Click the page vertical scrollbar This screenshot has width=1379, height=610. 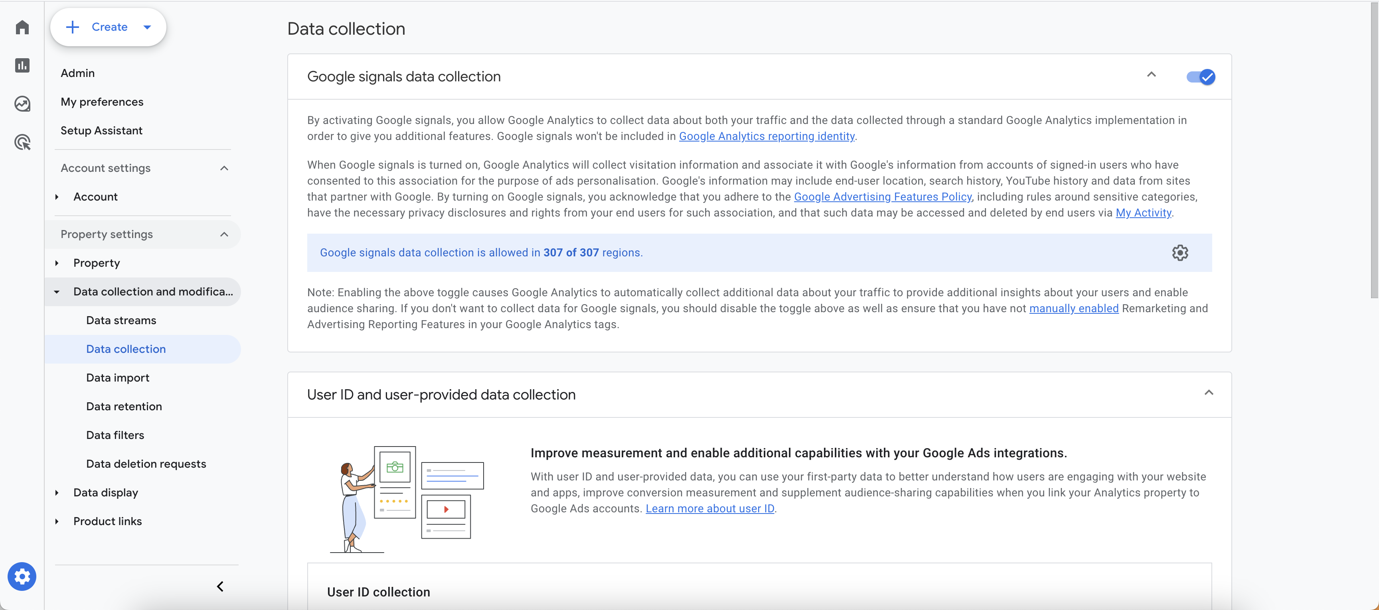[x=1374, y=150]
